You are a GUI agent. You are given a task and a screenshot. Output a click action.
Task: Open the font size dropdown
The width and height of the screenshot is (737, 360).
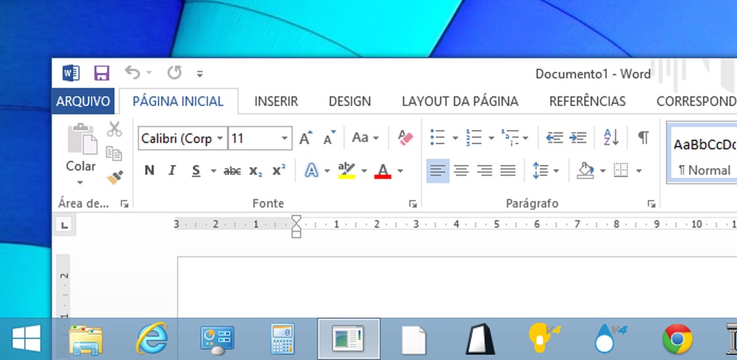[284, 139]
